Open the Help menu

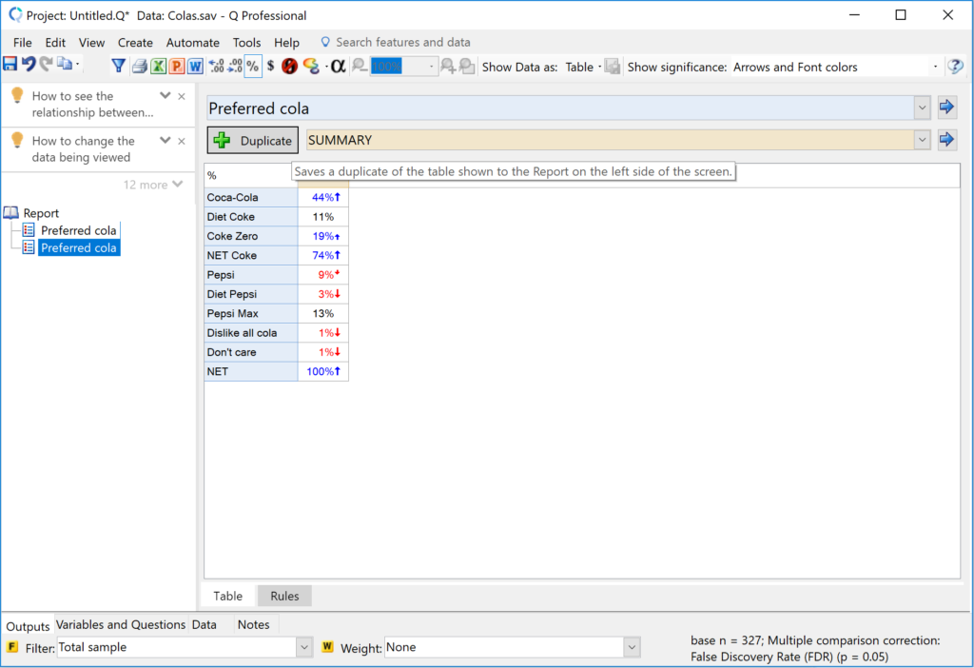click(x=286, y=42)
